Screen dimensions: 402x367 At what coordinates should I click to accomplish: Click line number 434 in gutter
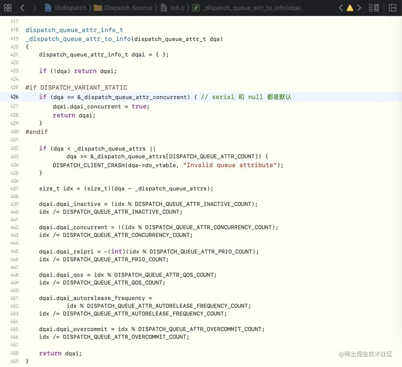coord(14,165)
